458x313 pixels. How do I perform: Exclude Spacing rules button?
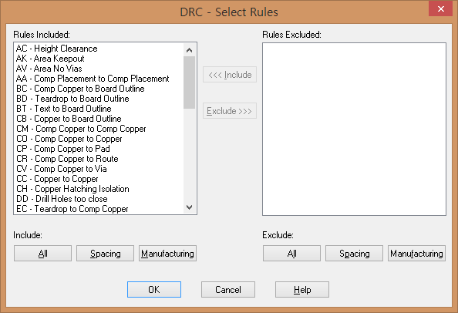pyautogui.click(x=355, y=254)
